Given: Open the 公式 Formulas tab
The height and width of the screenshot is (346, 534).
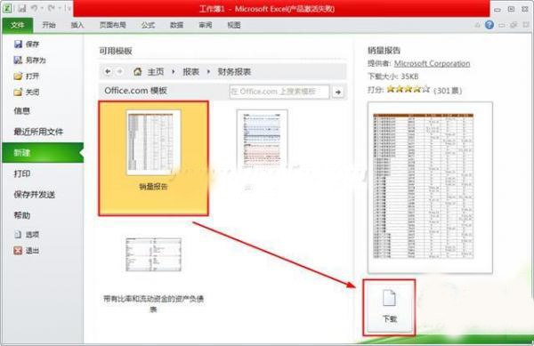Looking at the screenshot, I should [x=148, y=25].
